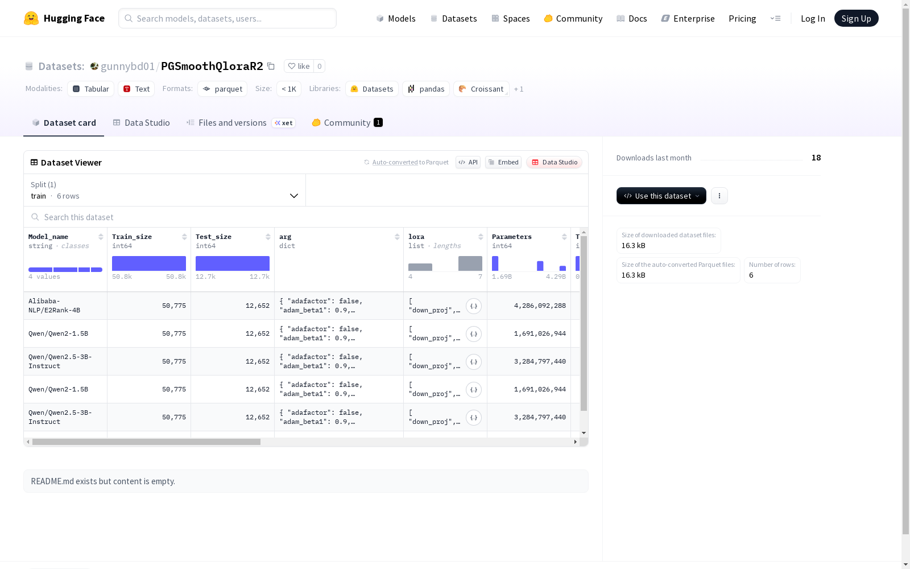Viewport: 910px width, 569px height.
Task: Expand lora list in Alibaba-NLP/E2Rank-4B row
Action: coord(474,306)
